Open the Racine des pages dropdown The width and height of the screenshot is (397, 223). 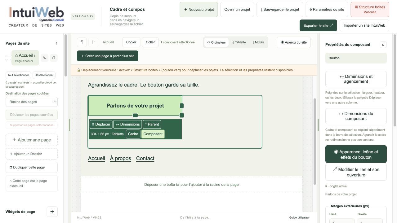[32, 102]
